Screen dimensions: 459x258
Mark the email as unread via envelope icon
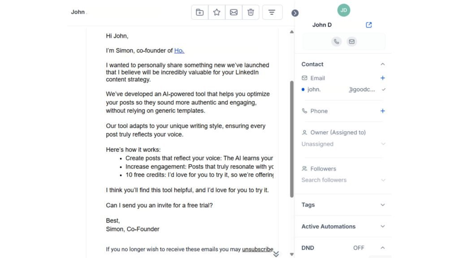(x=234, y=12)
